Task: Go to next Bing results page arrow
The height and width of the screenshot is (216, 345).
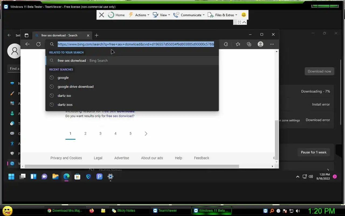Action: point(146,133)
